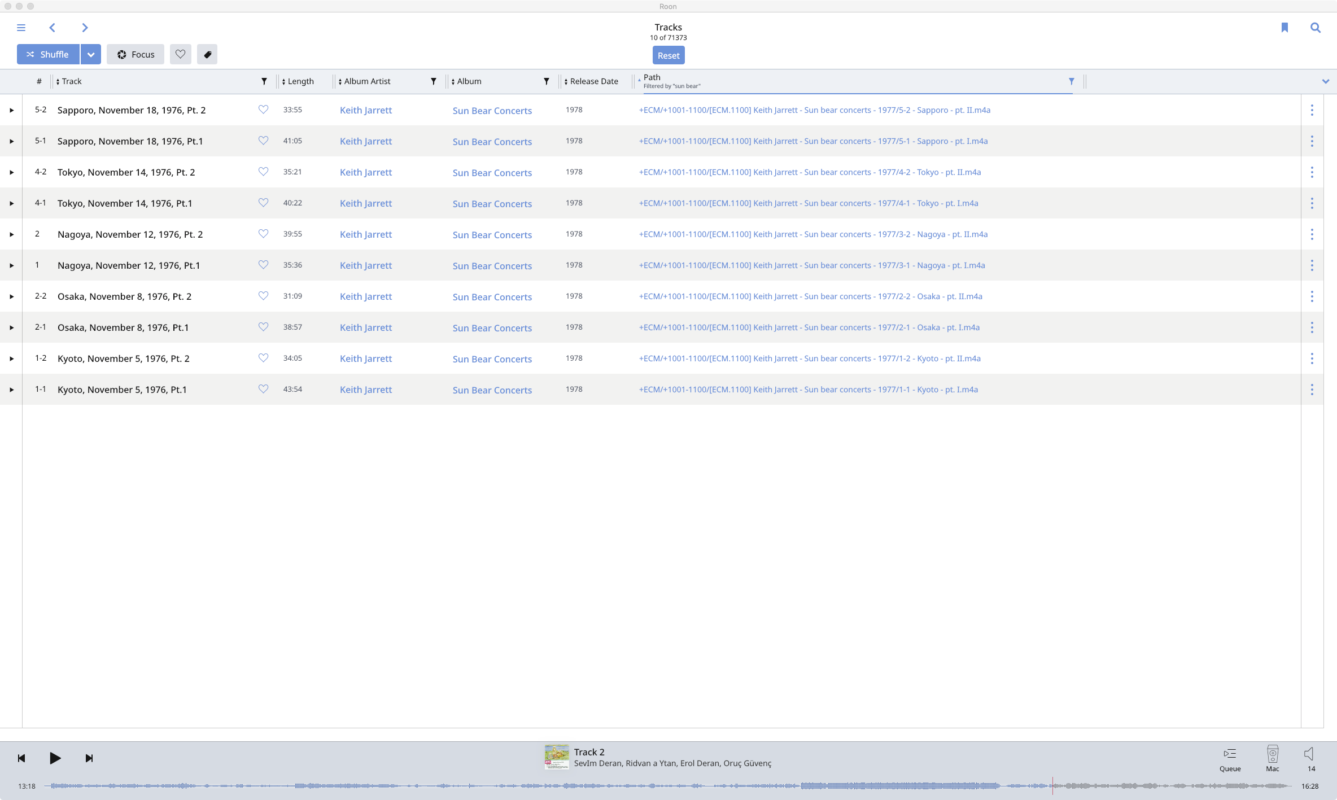Favorite Tokyo Pt.1 with heart

coord(263,203)
